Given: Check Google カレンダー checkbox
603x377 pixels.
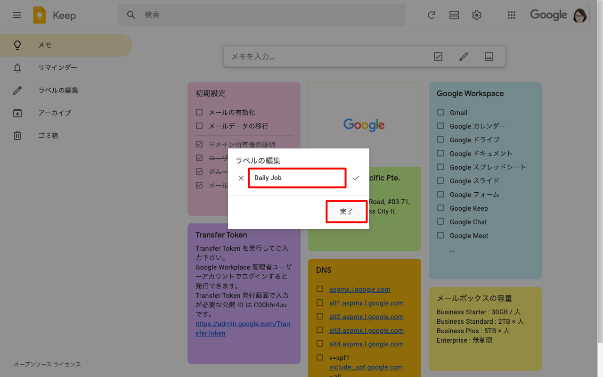Looking at the screenshot, I should click(x=440, y=126).
